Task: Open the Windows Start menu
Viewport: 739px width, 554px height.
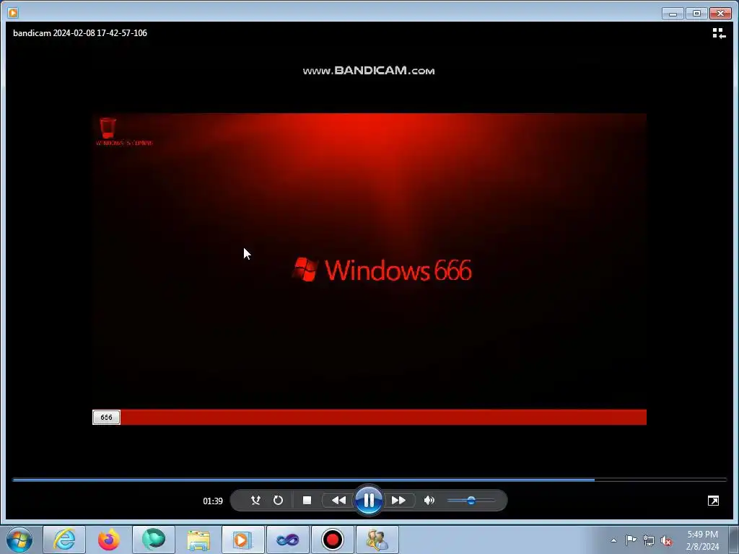Action: coord(19,540)
